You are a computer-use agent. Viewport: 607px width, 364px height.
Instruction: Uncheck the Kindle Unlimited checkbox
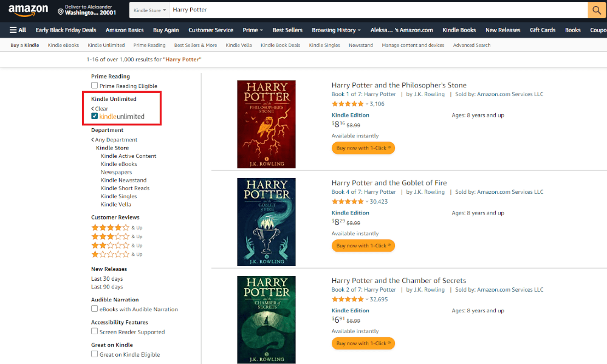coord(94,116)
